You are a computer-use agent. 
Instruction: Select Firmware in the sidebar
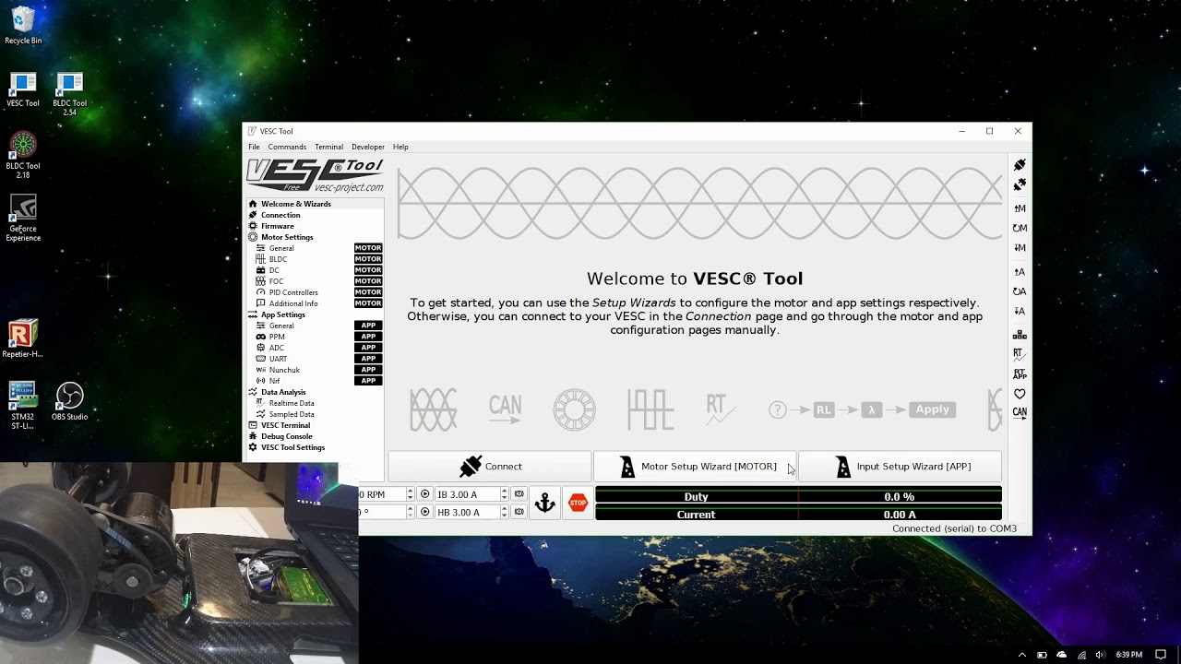(315, 226)
